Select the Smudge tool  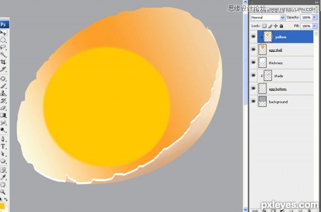[3, 123]
